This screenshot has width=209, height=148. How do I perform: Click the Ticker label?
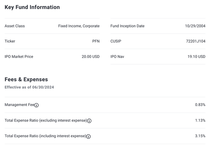[x=10, y=41]
